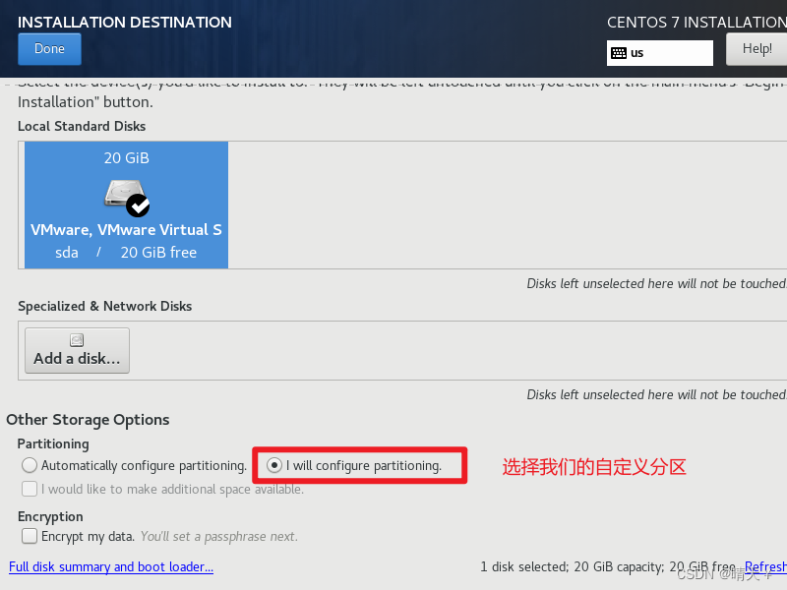This screenshot has height=590, width=787.
Task: Click the 20 GiB disk size label
Action: 127,158
